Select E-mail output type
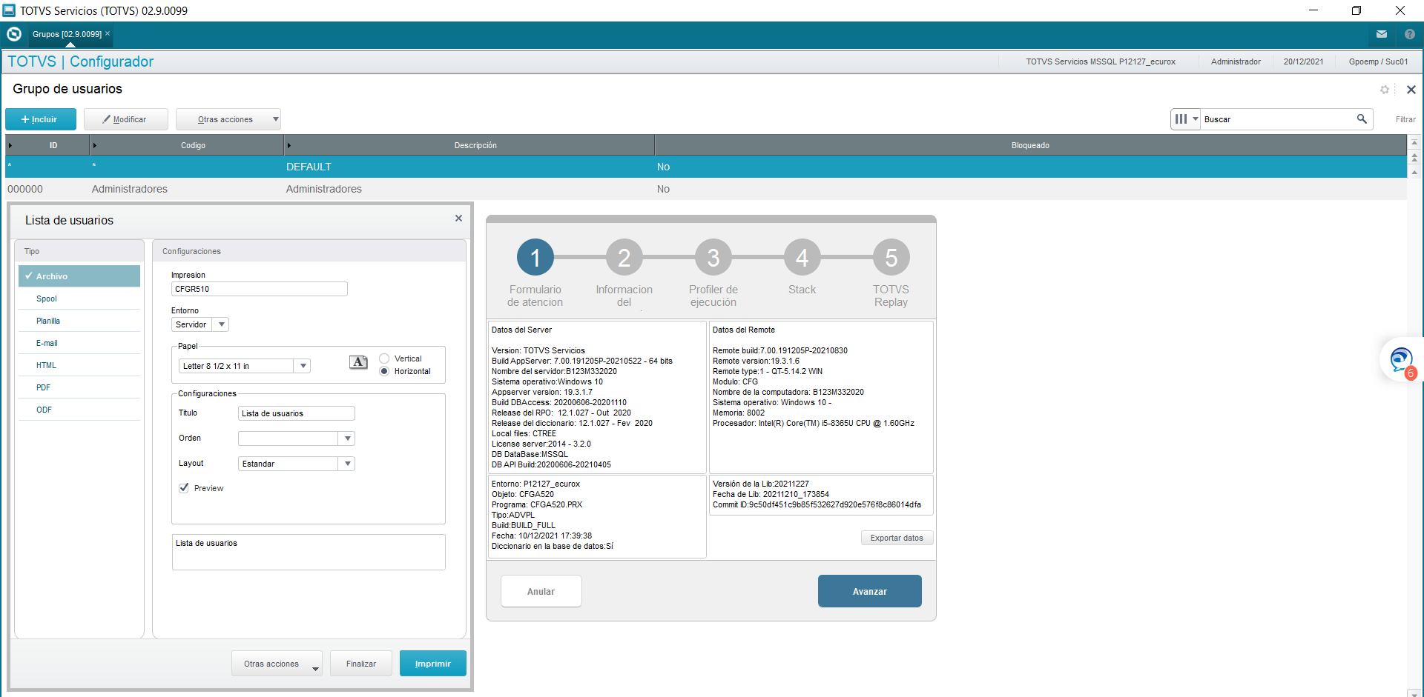The height and width of the screenshot is (697, 1424). [79, 343]
